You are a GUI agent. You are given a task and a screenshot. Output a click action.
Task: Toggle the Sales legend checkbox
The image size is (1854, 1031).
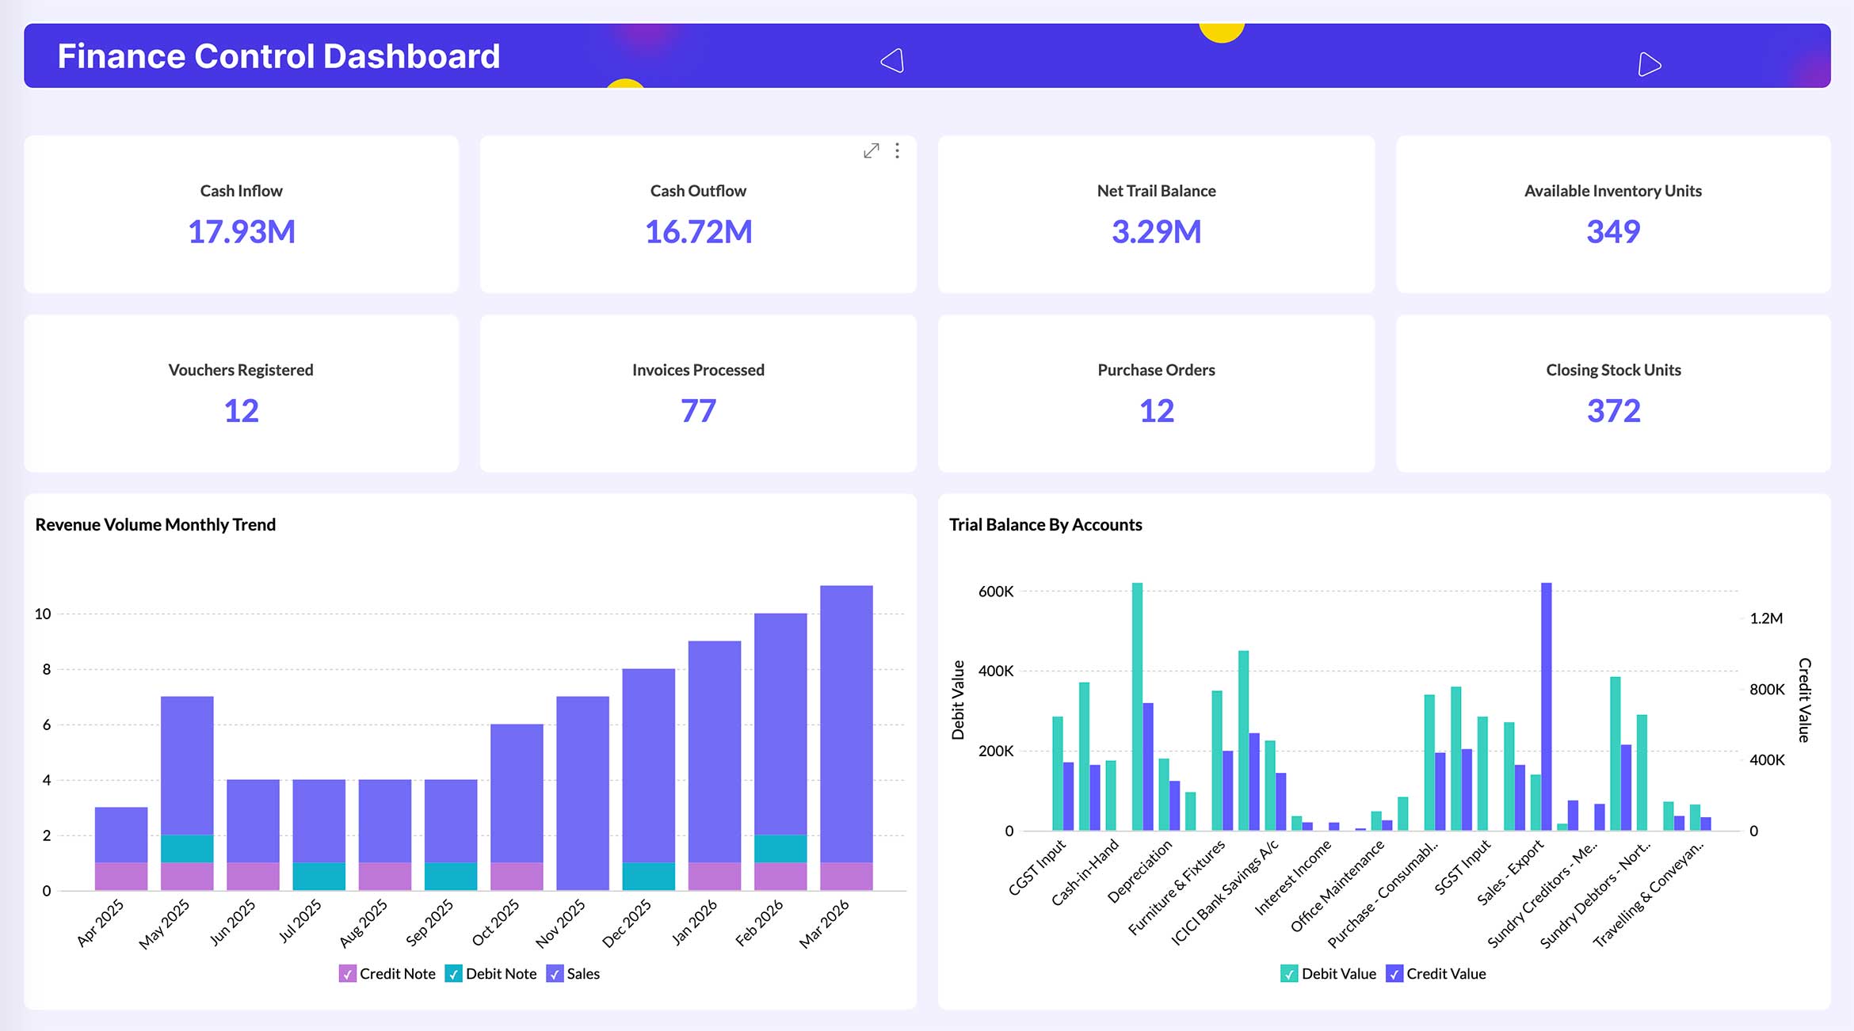[555, 974]
